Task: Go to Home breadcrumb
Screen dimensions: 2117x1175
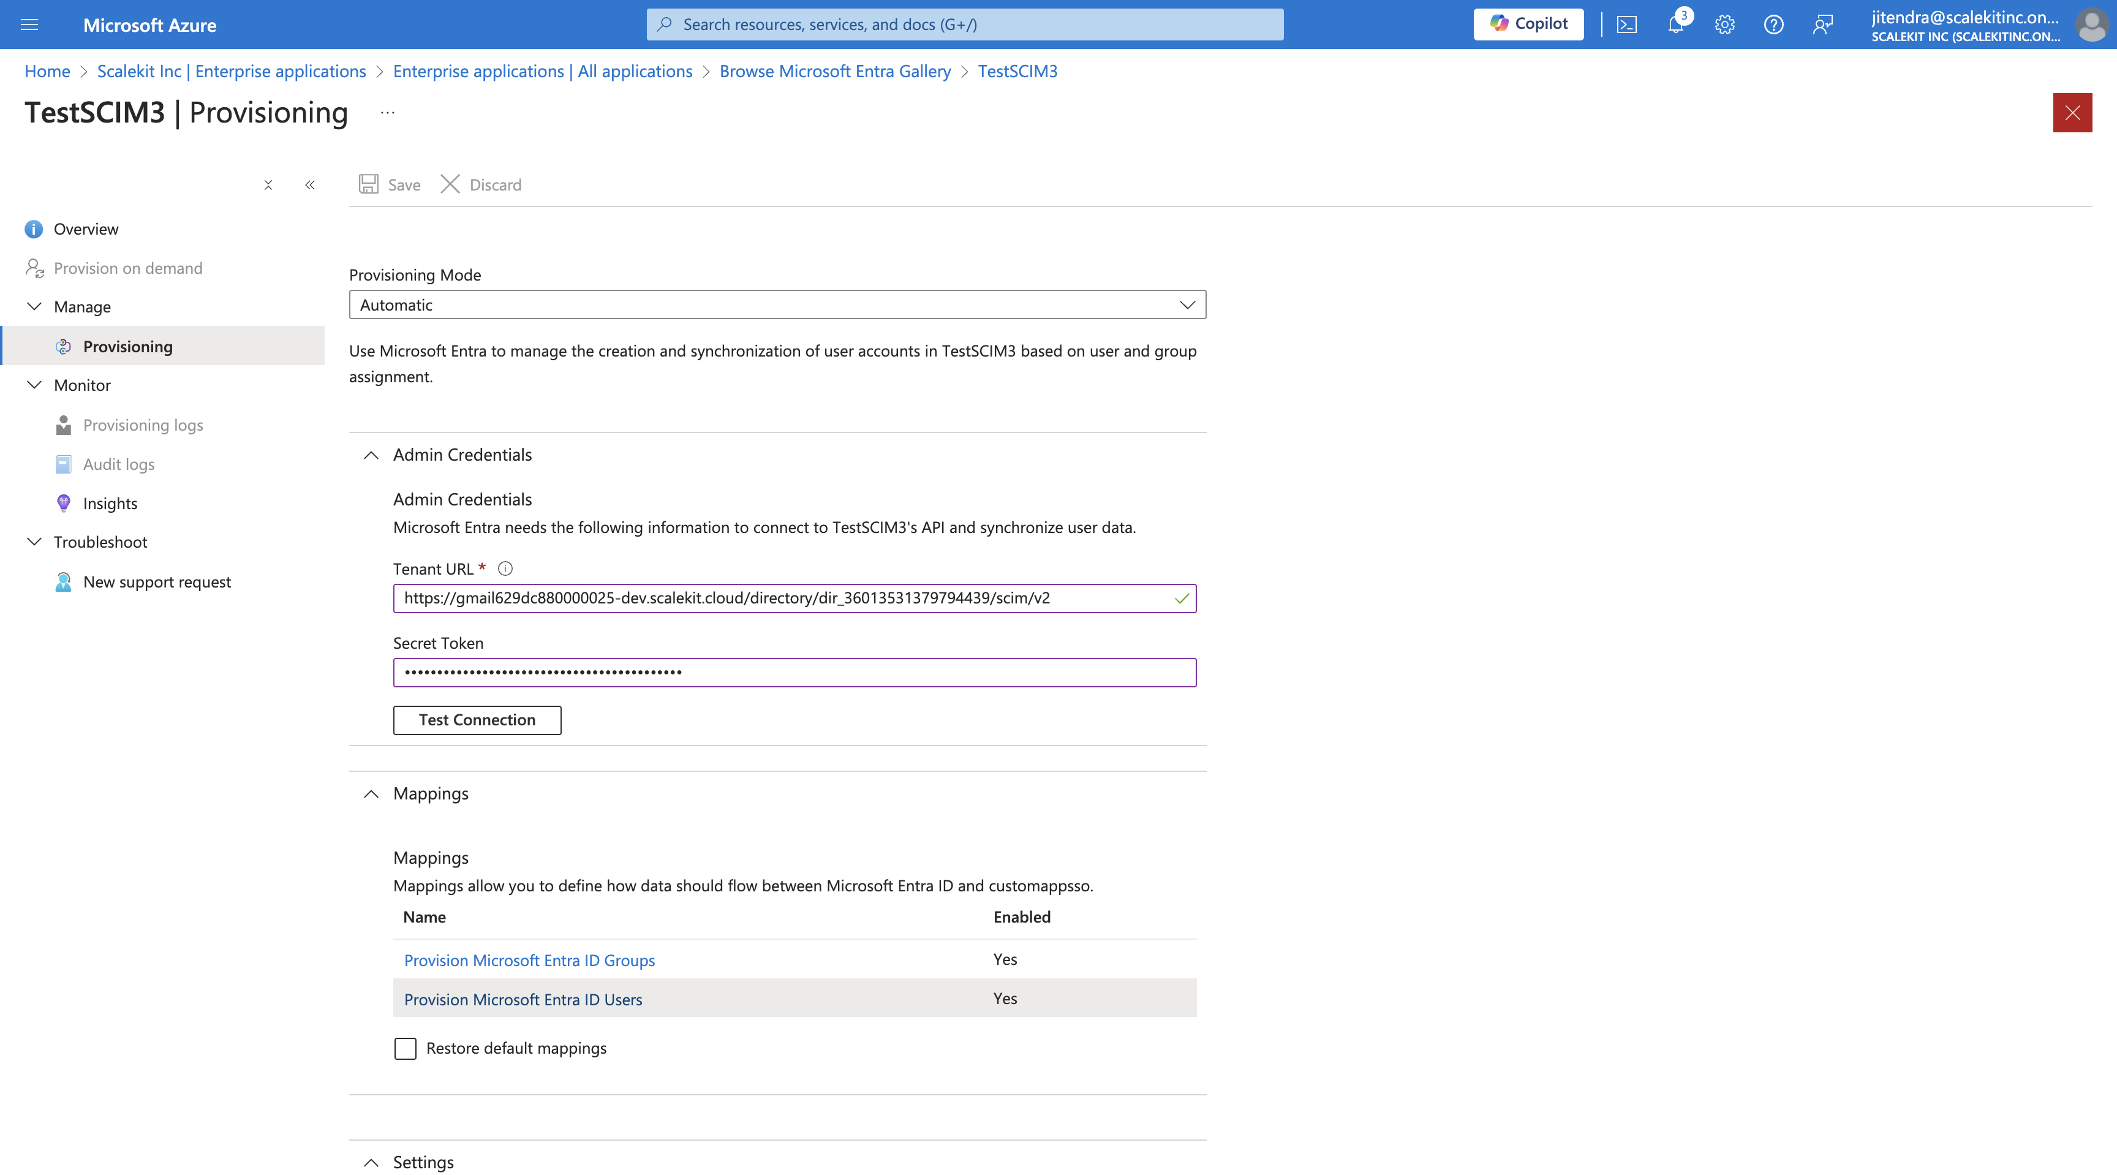Action: 47,70
